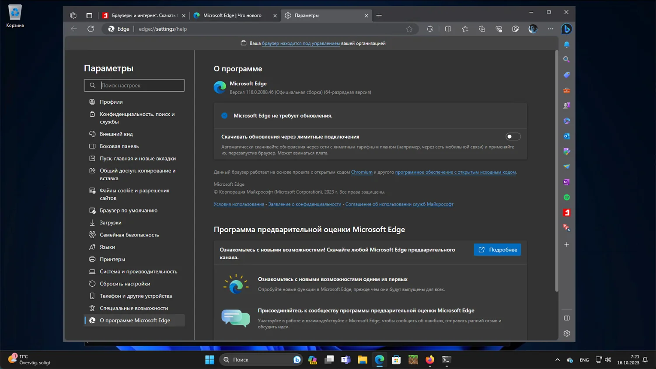Open the Settings and more ellipsis menu
656x369 pixels.
pyautogui.click(x=550, y=29)
